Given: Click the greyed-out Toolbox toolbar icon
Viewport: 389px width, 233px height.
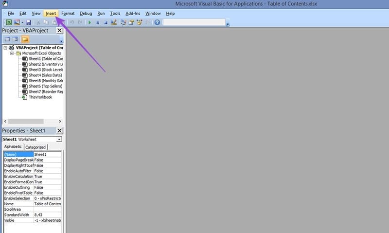Looking at the screenshot, I should coord(147,22).
